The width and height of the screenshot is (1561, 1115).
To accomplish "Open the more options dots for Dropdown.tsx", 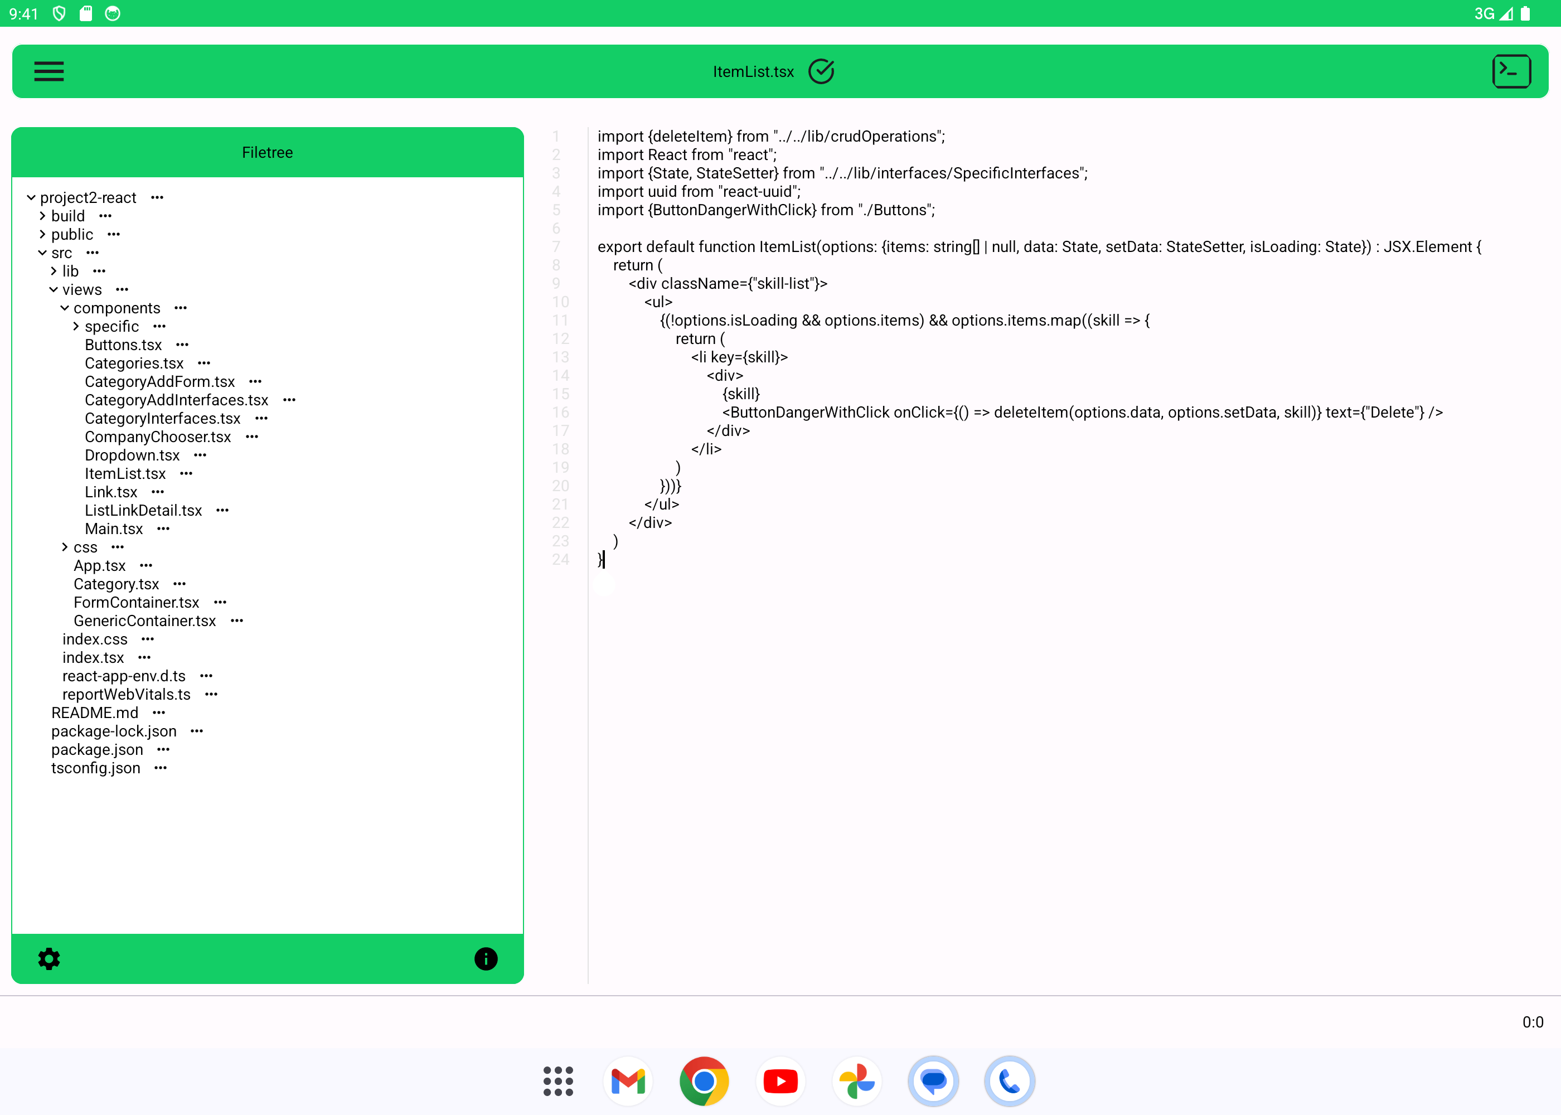I will 200,455.
